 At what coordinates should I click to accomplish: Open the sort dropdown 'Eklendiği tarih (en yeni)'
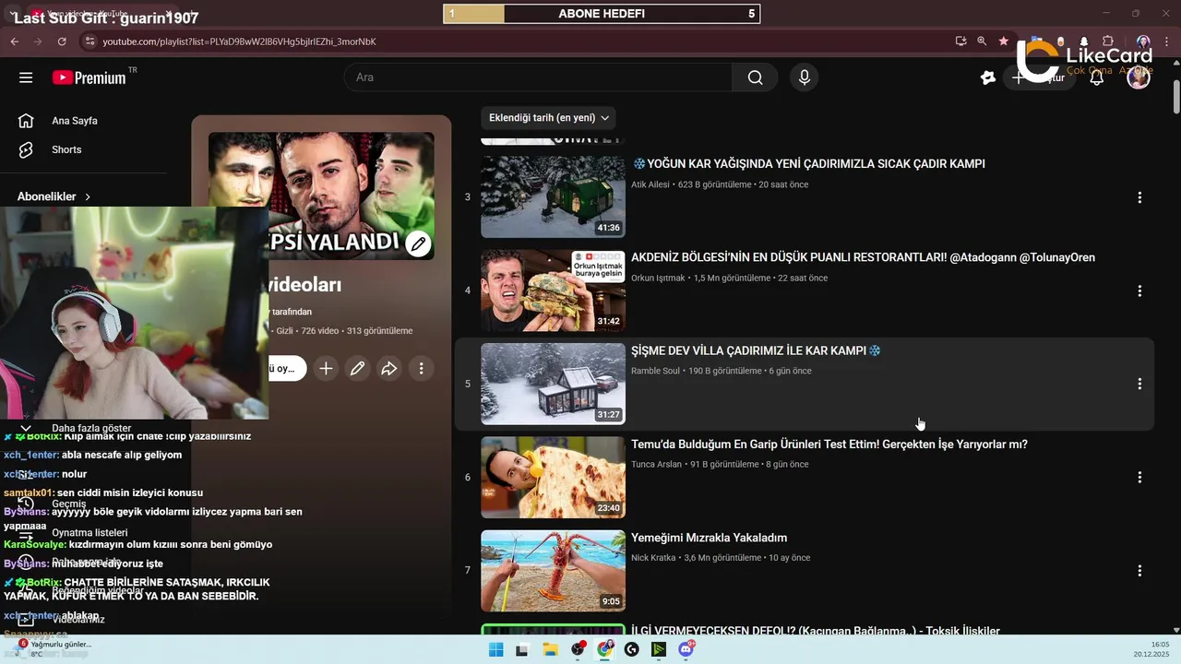[549, 118]
